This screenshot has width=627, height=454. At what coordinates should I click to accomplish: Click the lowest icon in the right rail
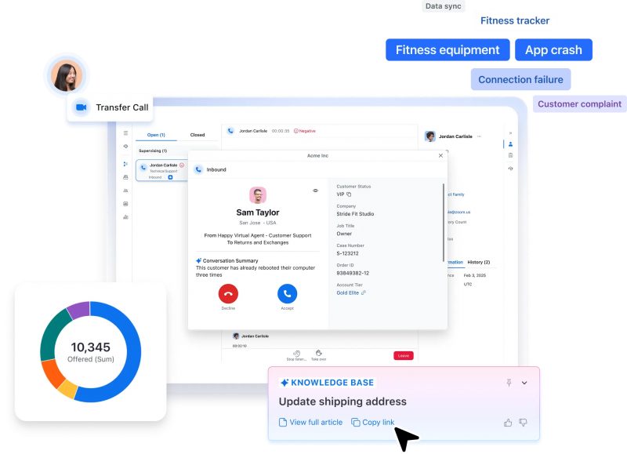click(511, 169)
